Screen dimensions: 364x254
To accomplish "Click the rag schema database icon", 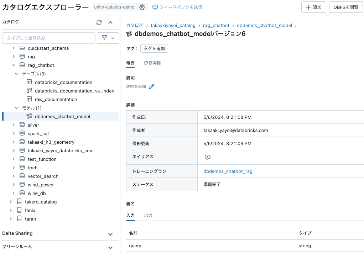I will pyautogui.click(x=22, y=57).
